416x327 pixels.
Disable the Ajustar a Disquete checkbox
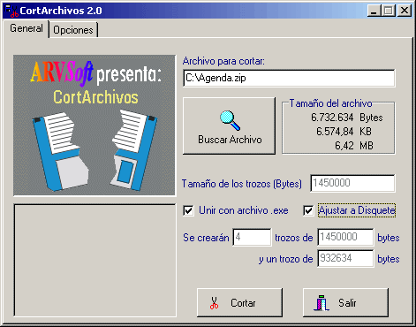[x=308, y=211]
